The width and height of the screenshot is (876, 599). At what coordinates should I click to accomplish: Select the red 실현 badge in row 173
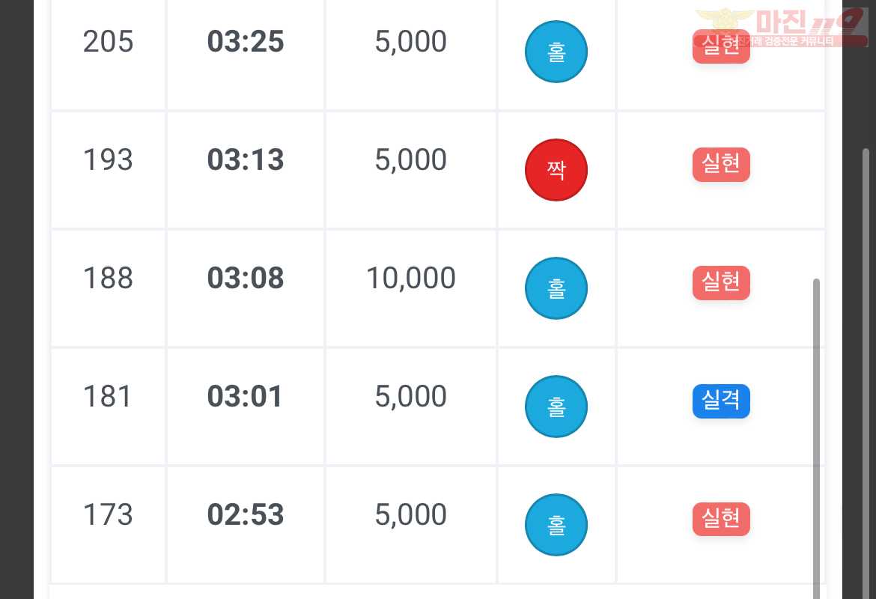[721, 519]
